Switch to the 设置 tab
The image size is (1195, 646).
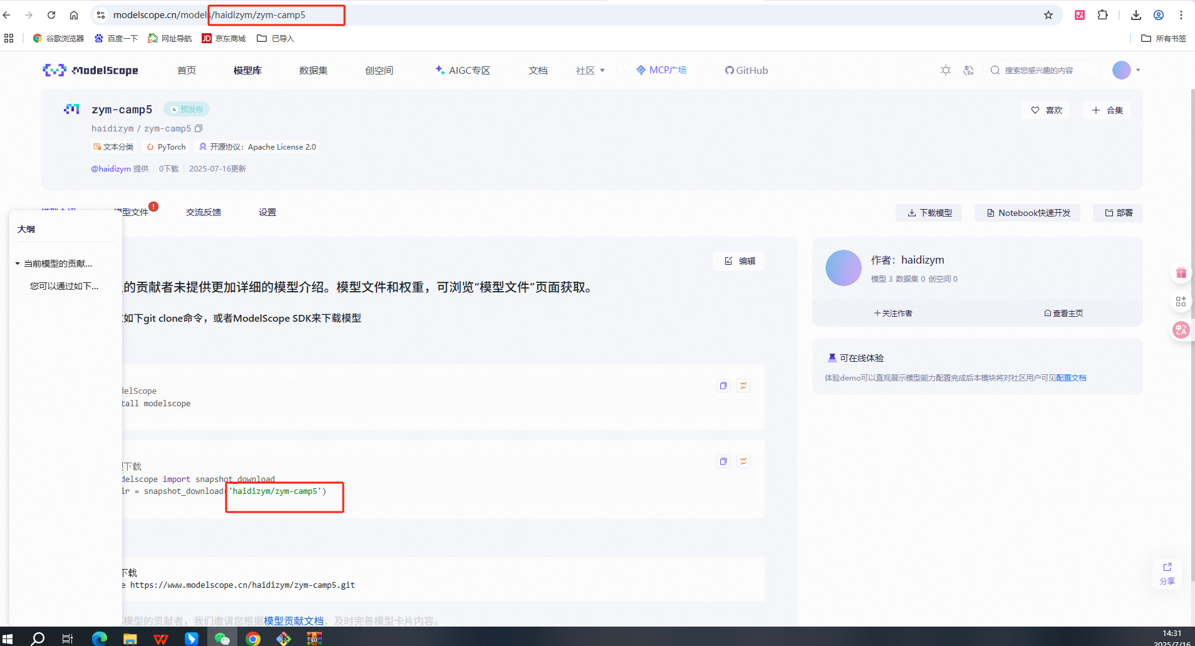(x=267, y=212)
